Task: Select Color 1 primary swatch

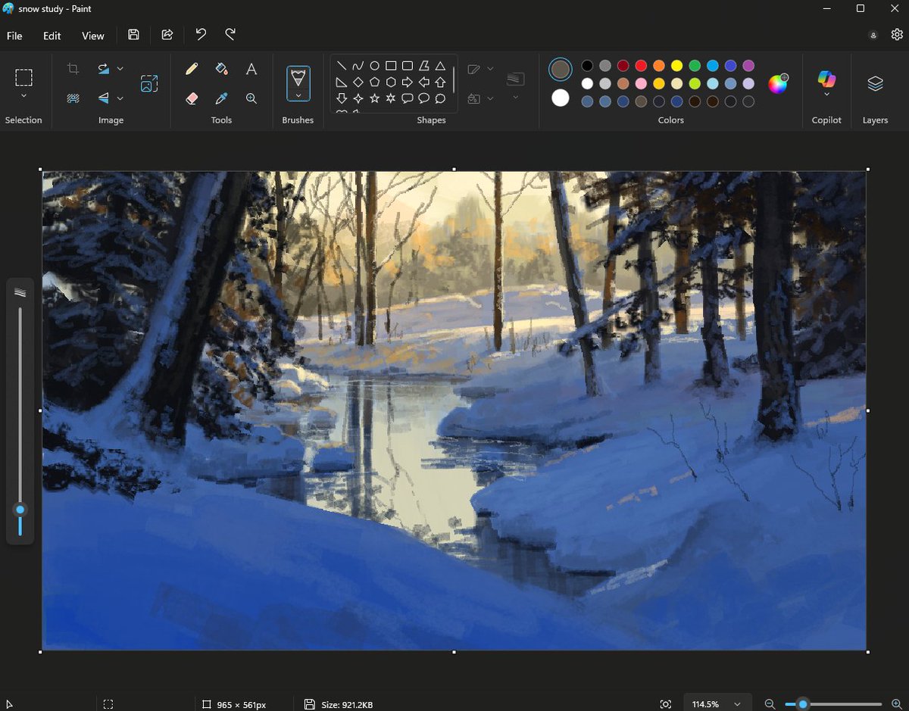Action: tap(561, 70)
